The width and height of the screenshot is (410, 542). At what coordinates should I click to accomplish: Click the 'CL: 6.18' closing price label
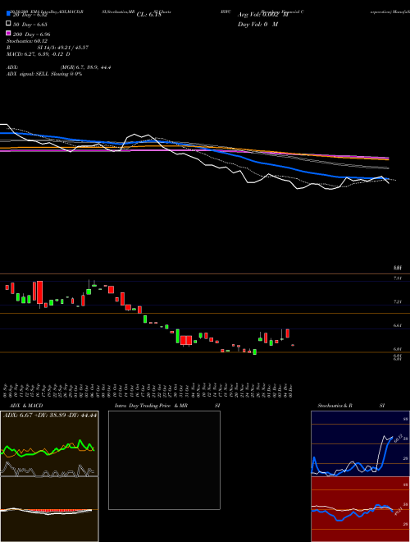coord(149,15)
